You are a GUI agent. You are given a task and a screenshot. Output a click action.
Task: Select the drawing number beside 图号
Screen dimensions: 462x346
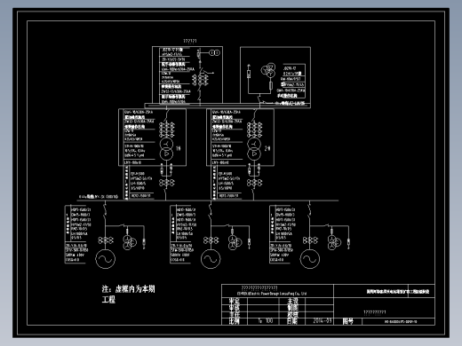[401, 321]
